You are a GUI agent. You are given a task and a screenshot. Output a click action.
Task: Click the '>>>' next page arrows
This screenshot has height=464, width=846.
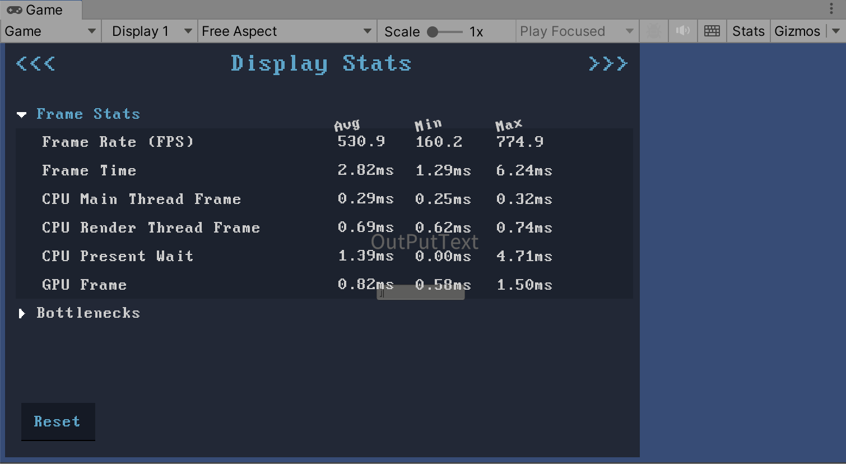(x=608, y=63)
